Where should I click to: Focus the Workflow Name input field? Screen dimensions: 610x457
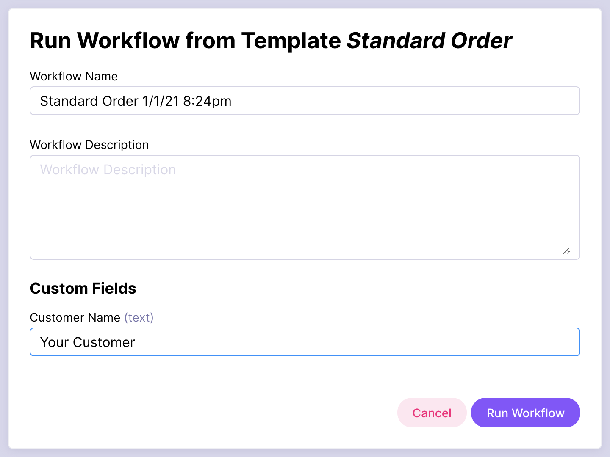point(381,101)
